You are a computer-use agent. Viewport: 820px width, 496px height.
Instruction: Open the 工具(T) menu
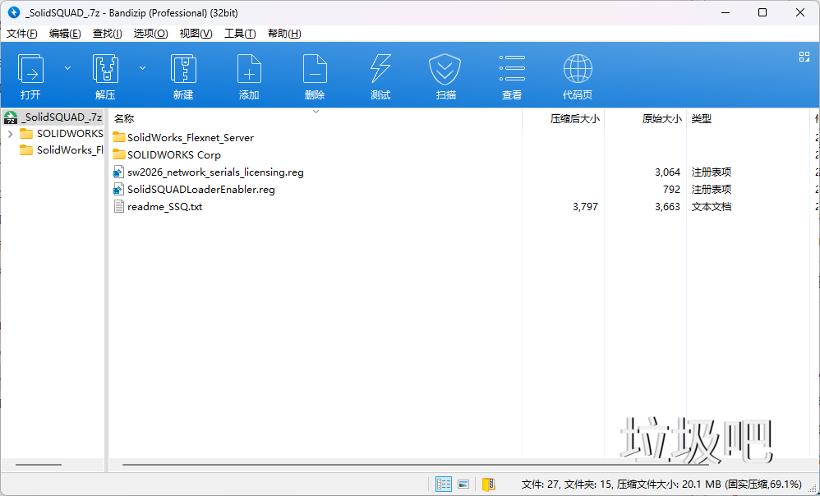click(x=240, y=34)
